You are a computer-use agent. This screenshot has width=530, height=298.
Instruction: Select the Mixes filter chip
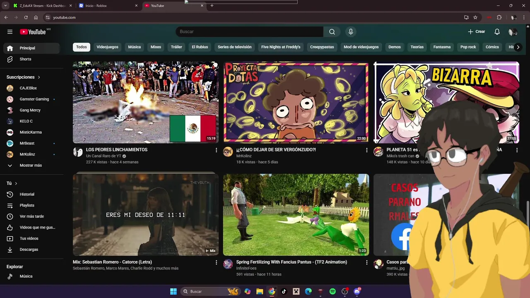click(x=156, y=47)
